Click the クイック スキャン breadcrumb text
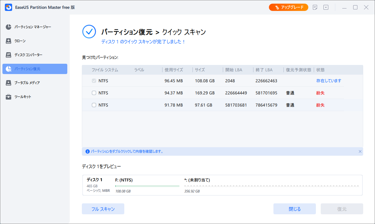This screenshot has height=224, width=375. (184, 32)
